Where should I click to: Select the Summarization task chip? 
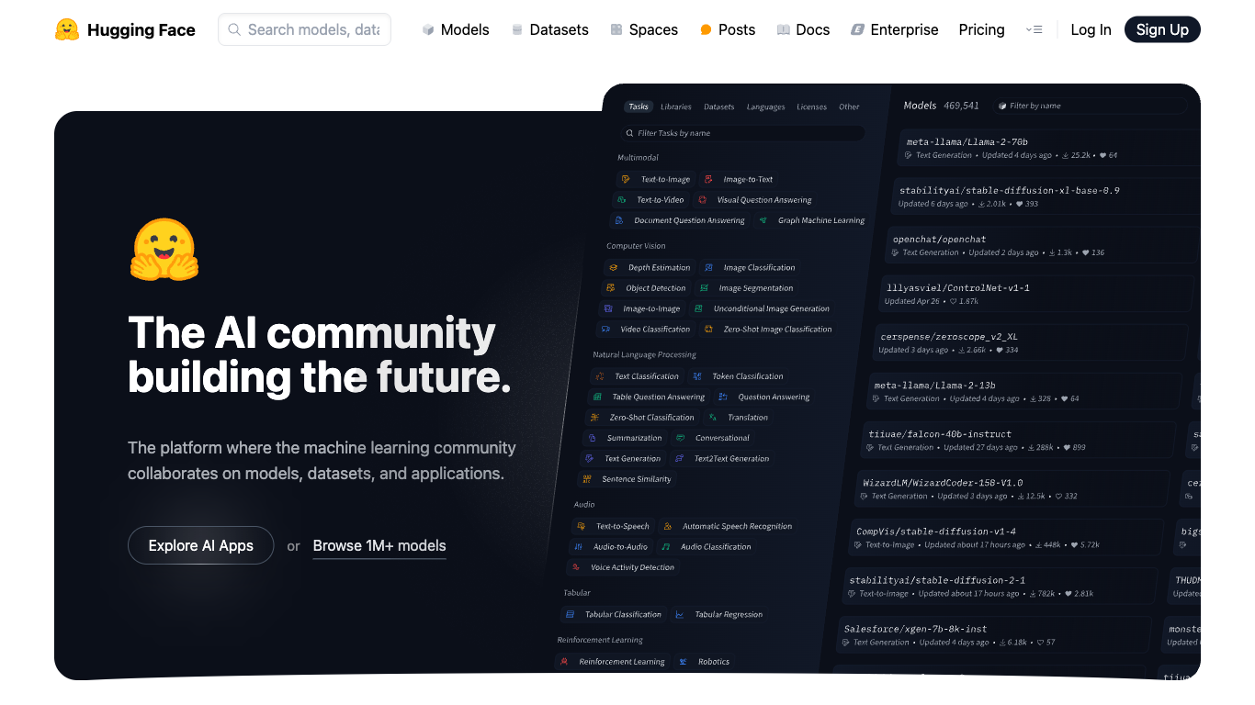(x=624, y=438)
